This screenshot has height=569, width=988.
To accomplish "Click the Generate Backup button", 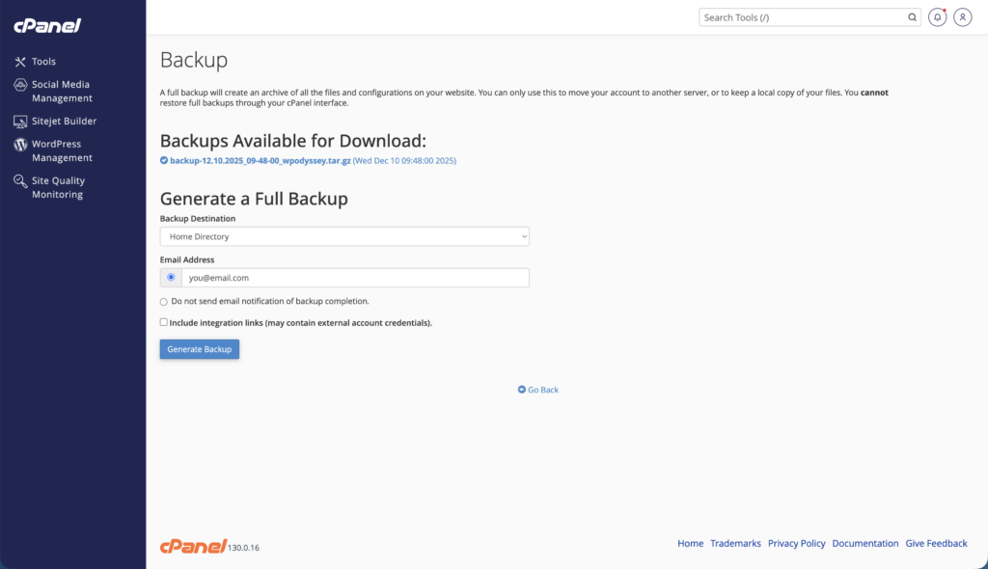I will [x=199, y=349].
